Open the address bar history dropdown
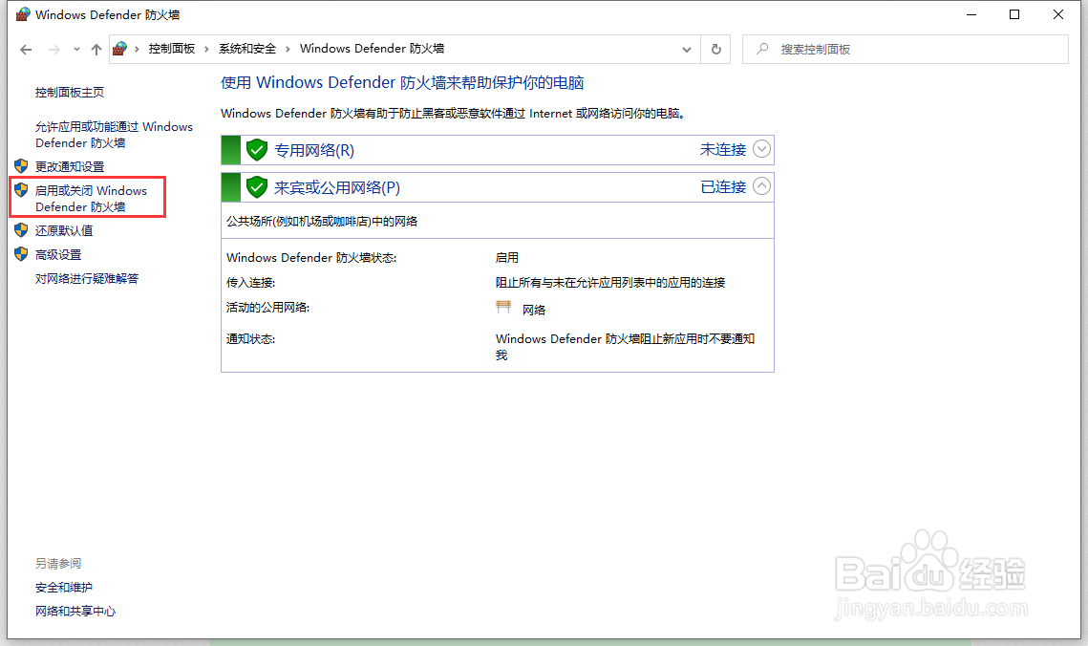 click(686, 50)
